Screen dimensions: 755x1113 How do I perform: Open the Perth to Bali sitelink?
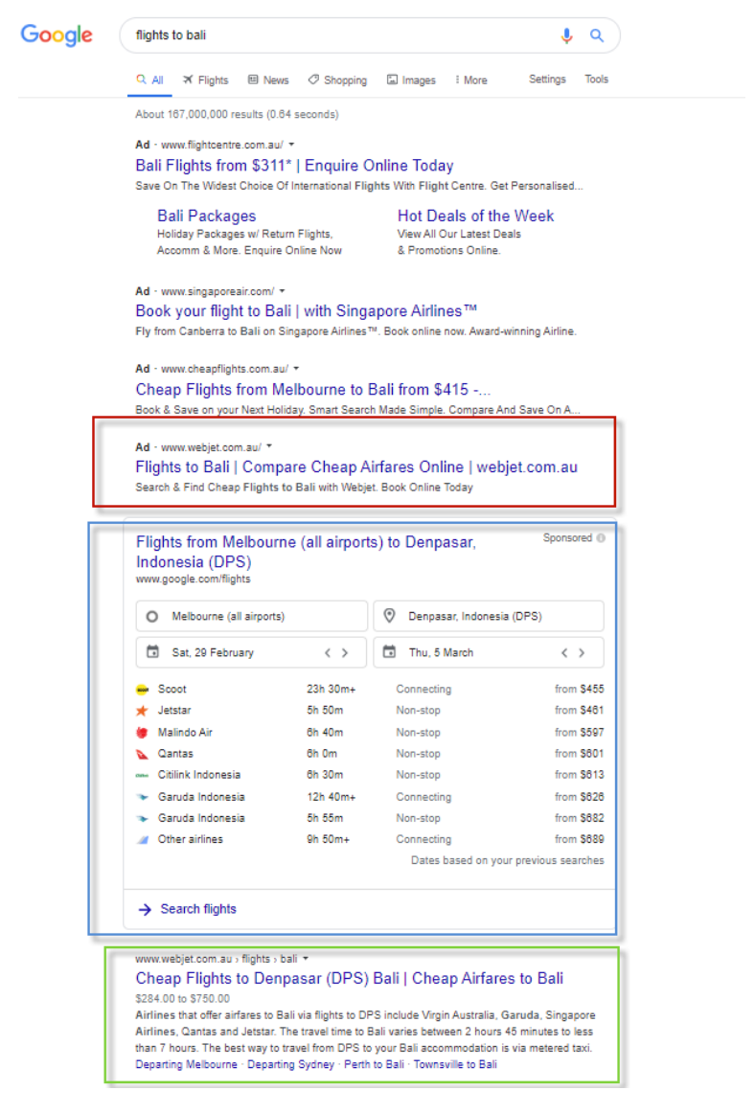coord(374,1065)
